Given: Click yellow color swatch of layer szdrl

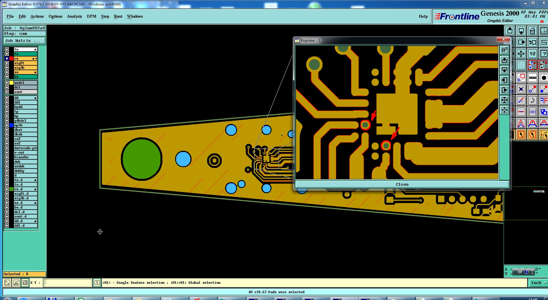Looking at the screenshot, I should [x=11, y=83].
